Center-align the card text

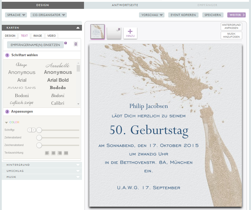[x=53, y=153]
